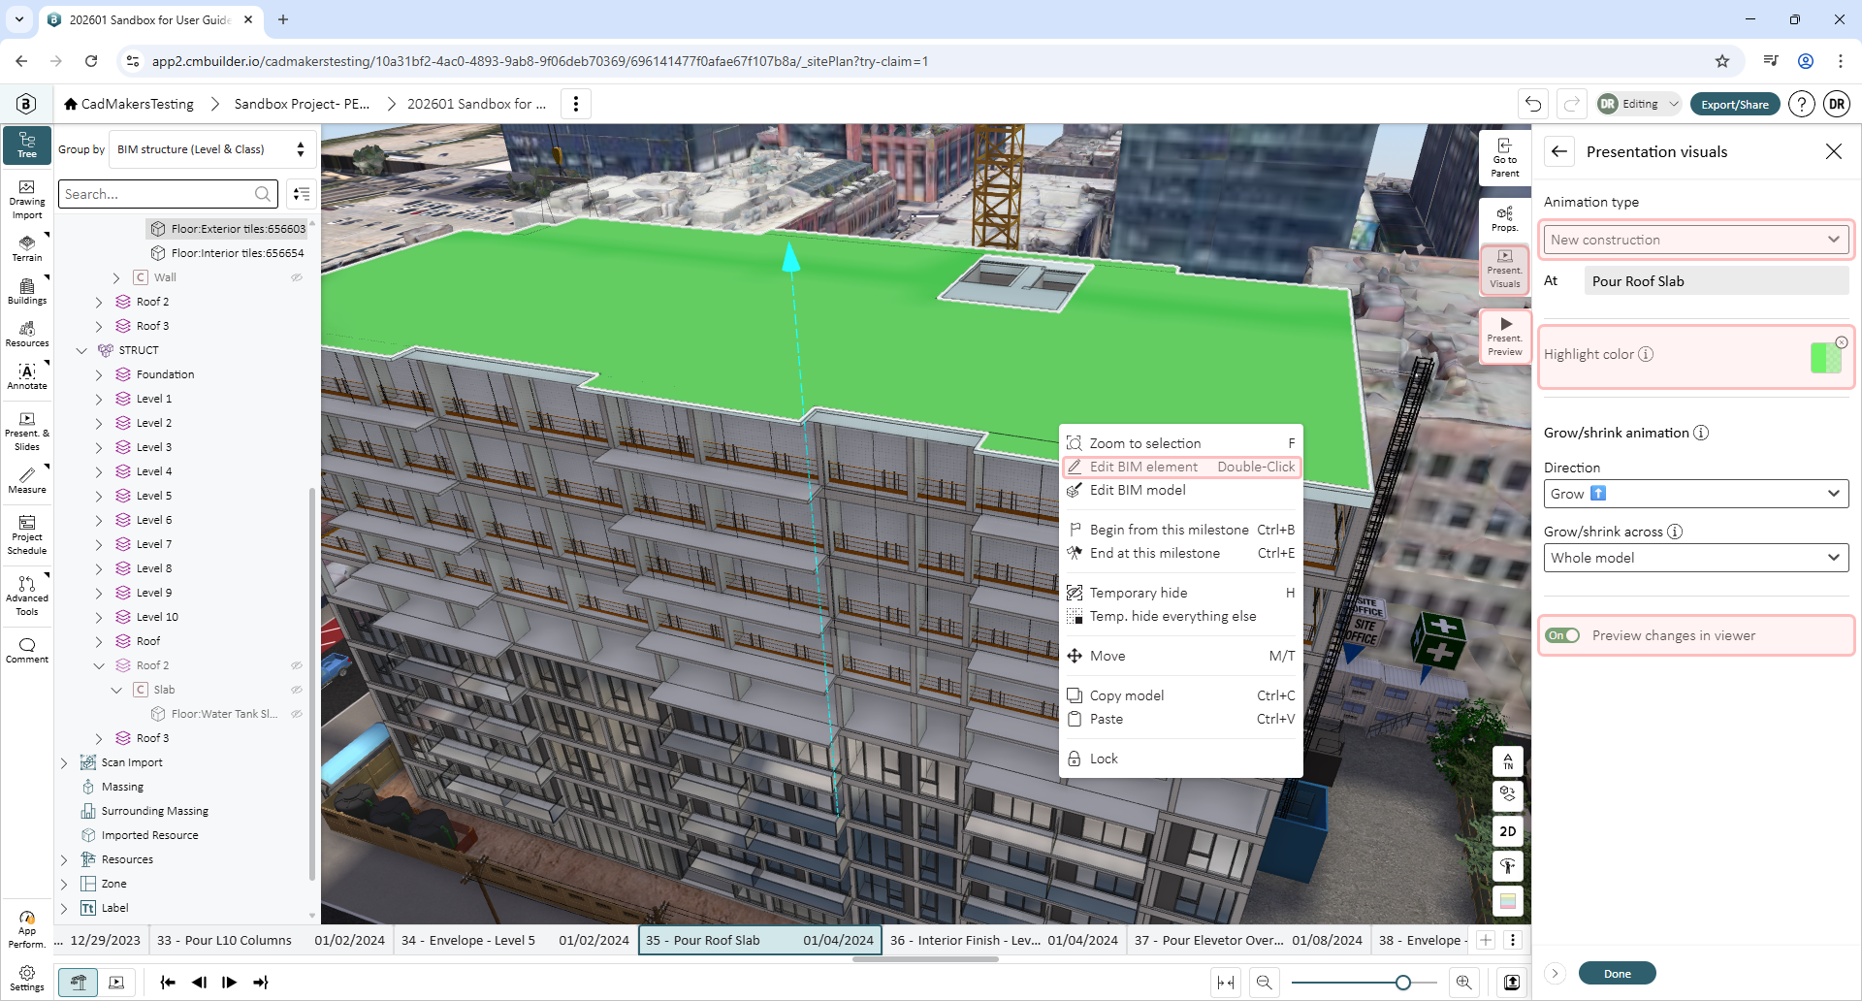Image resolution: width=1862 pixels, height=1001 pixels.
Task: Close the Presentation visuals panel
Action: coord(1833,151)
